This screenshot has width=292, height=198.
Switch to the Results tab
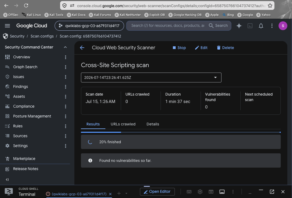point(93,124)
